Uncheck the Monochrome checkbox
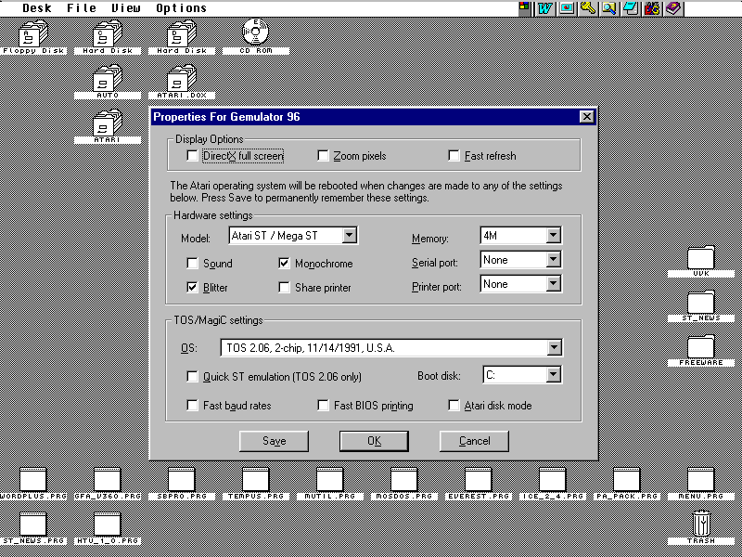 tap(284, 263)
